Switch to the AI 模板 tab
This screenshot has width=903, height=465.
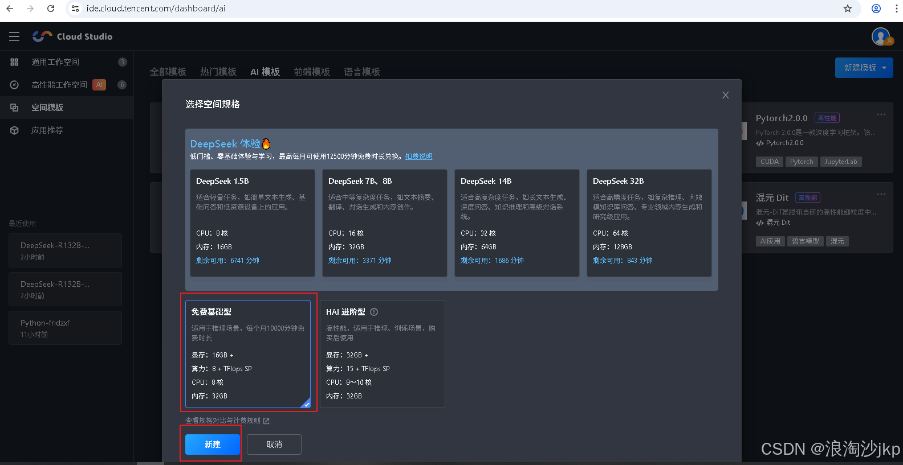[265, 72]
